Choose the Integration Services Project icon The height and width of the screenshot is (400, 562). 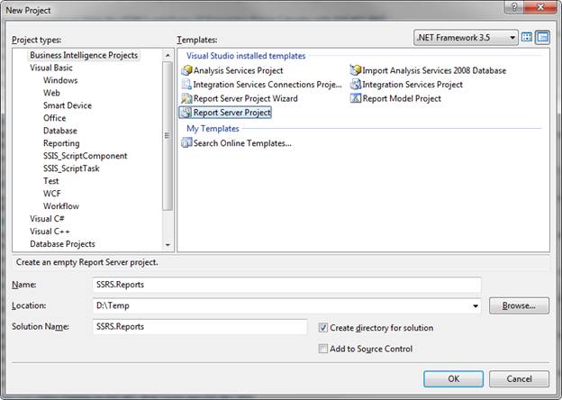[x=356, y=84]
